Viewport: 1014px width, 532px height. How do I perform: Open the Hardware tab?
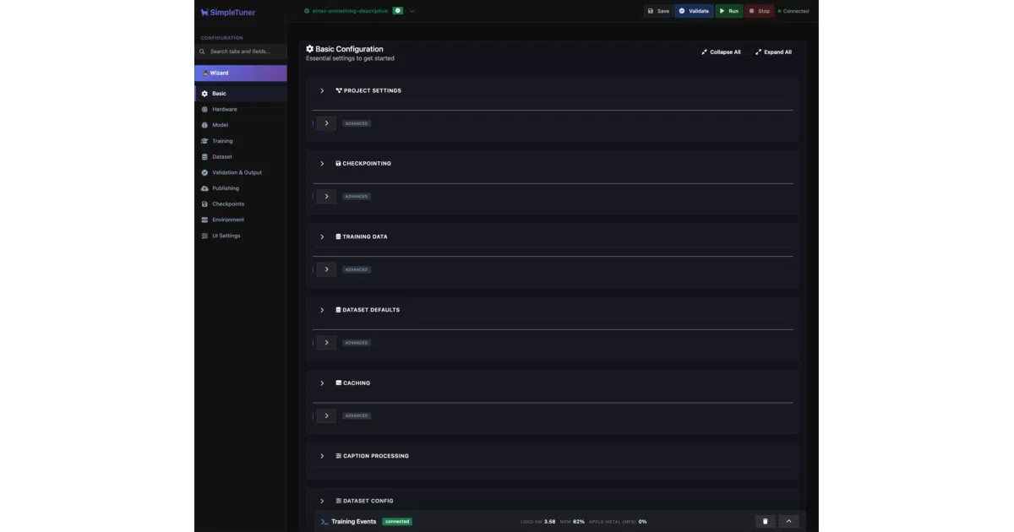241,110
